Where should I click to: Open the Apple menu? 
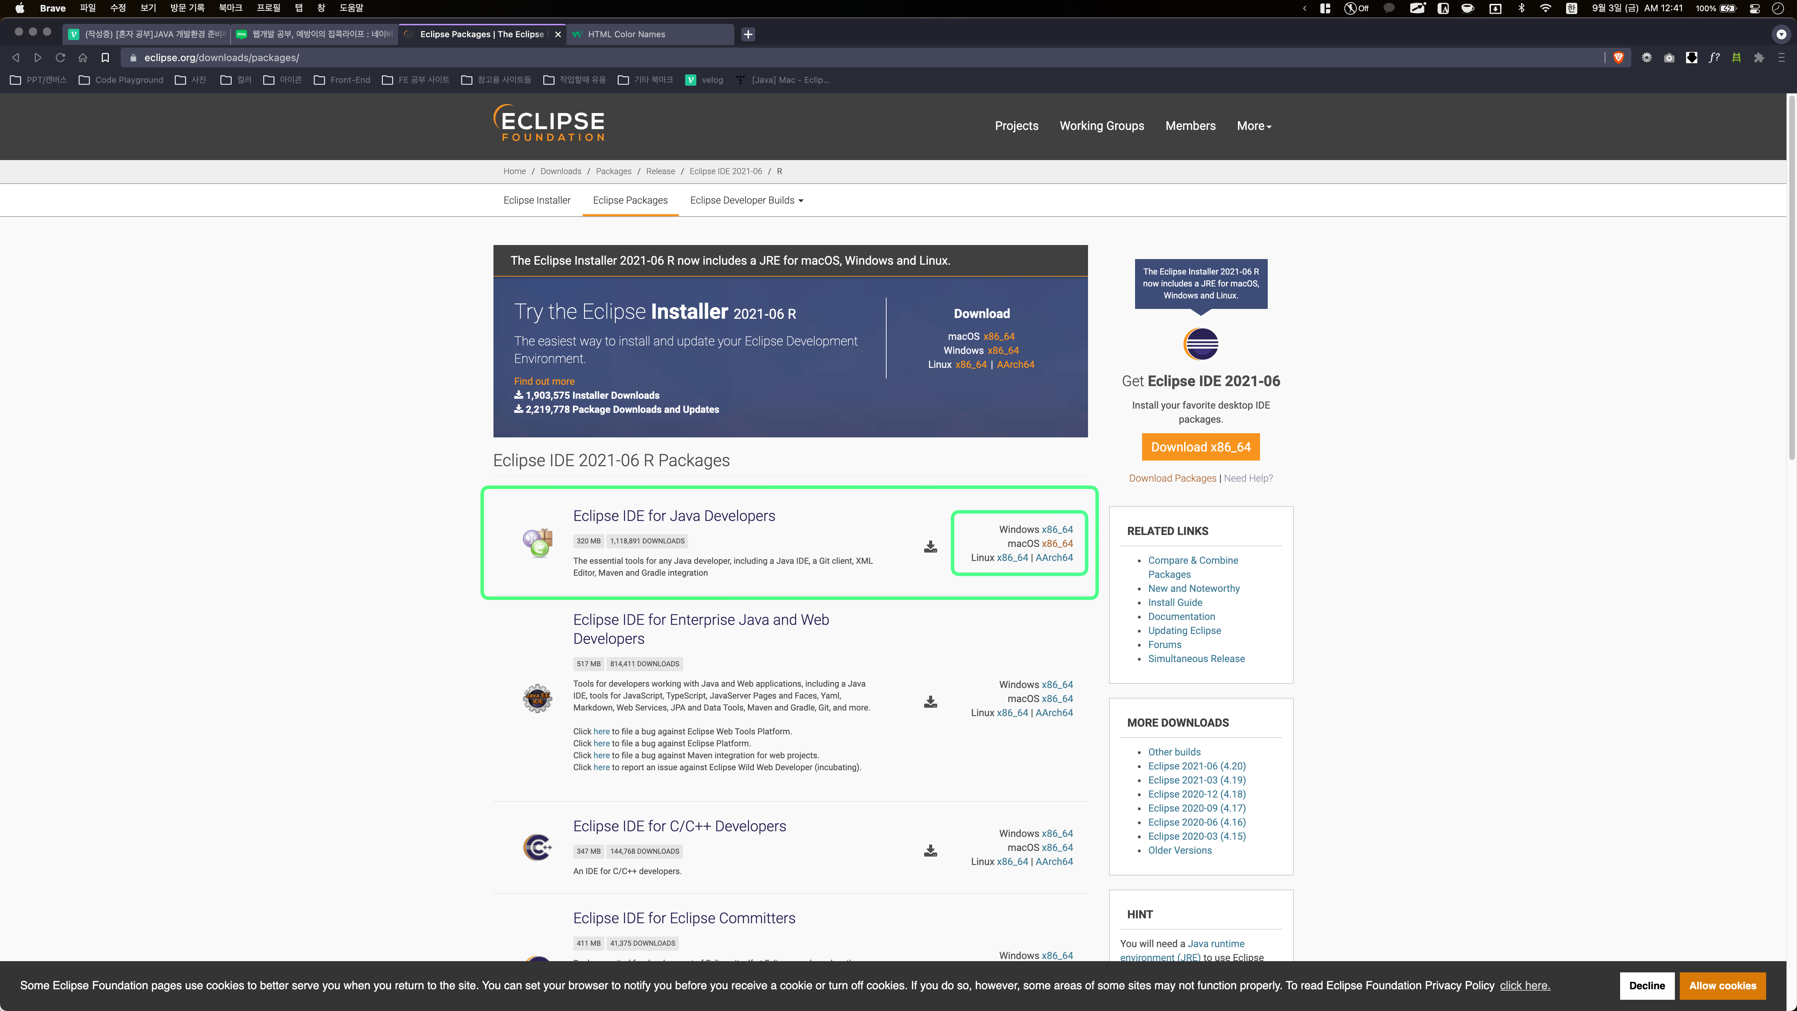pyautogui.click(x=20, y=8)
